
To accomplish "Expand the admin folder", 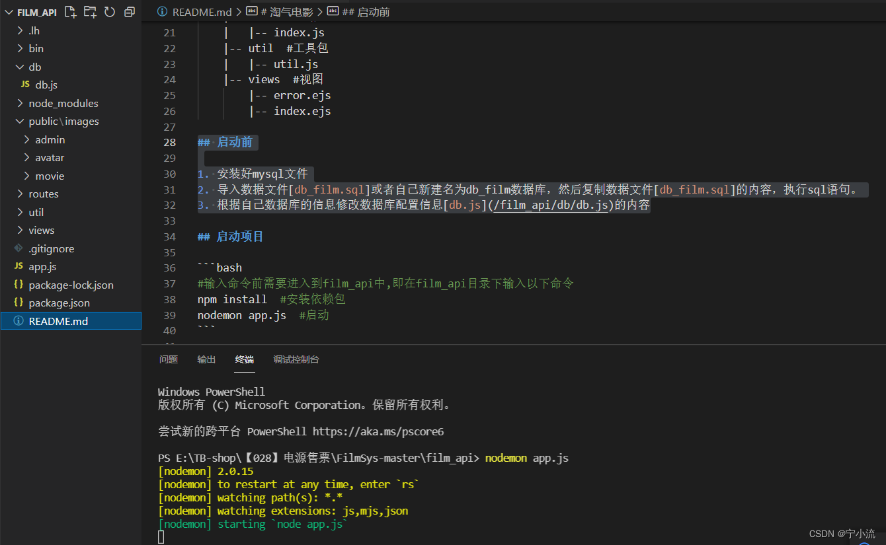I will click(x=26, y=139).
